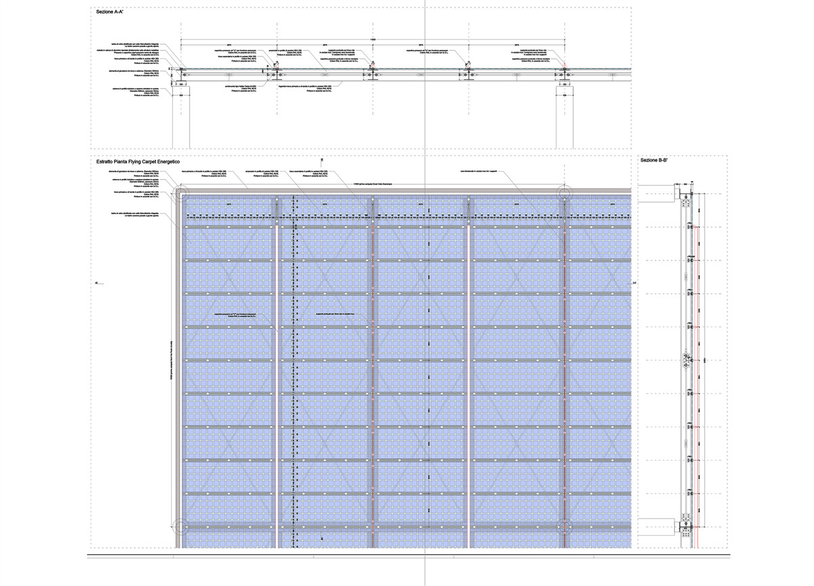The height and width of the screenshot is (586, 814).
Task: Click the top bracket joint in Sezione B-B'
Action: [x=685, y=199]
